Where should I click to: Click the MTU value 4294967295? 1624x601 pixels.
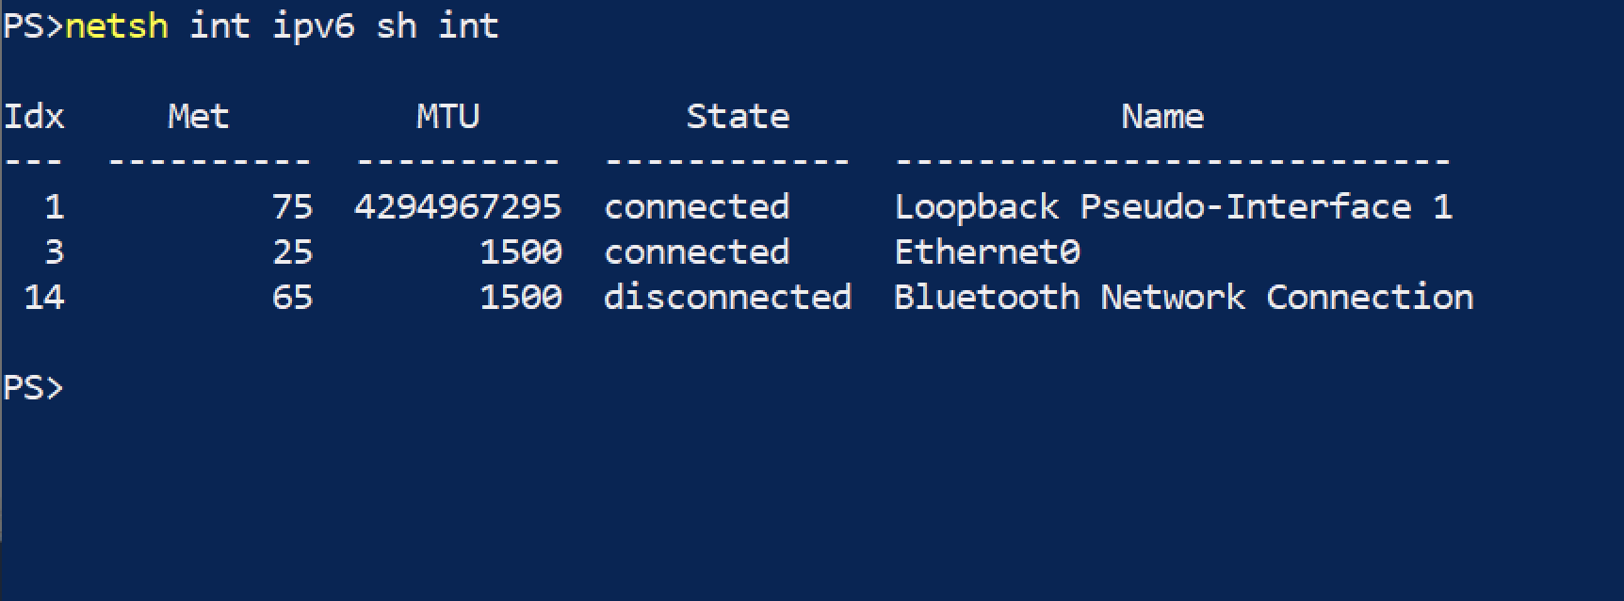[x=458, y=207]
